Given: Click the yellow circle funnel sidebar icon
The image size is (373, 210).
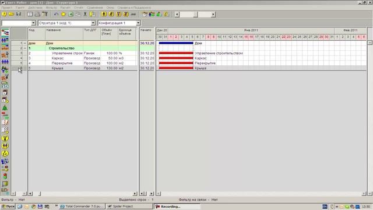Looking at the screenshot, I should (x=5, y=138).
